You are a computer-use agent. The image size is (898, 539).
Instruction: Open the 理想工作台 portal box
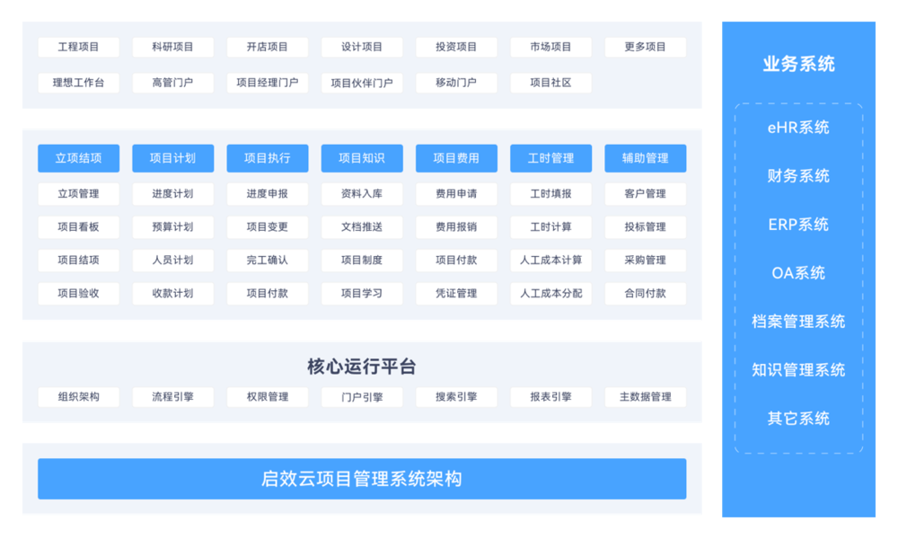[78, 83]
